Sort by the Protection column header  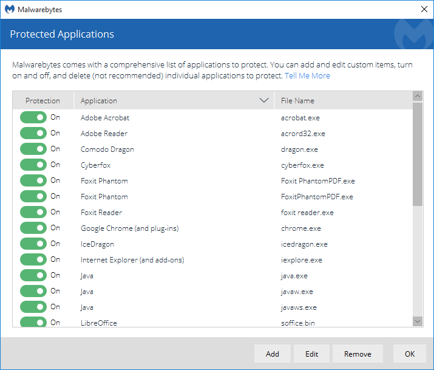[42, 100]
